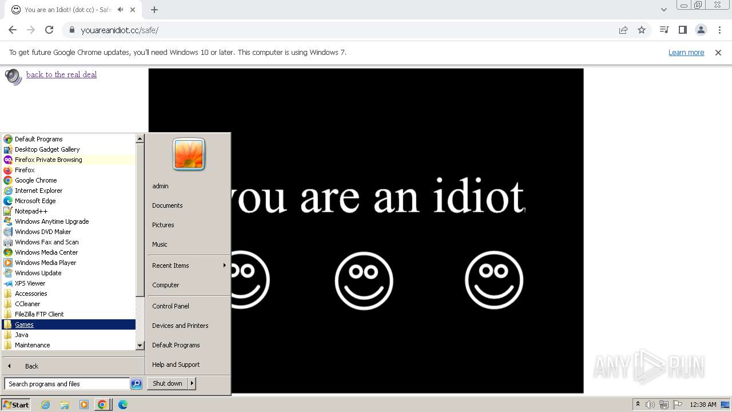Open Windows Anytime Upgrade

coord(69,221)
